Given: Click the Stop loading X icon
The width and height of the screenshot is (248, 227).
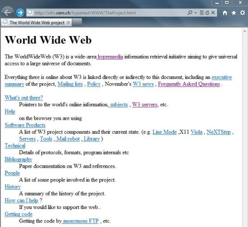Looking at the screenshot, I should pos(213,13).
